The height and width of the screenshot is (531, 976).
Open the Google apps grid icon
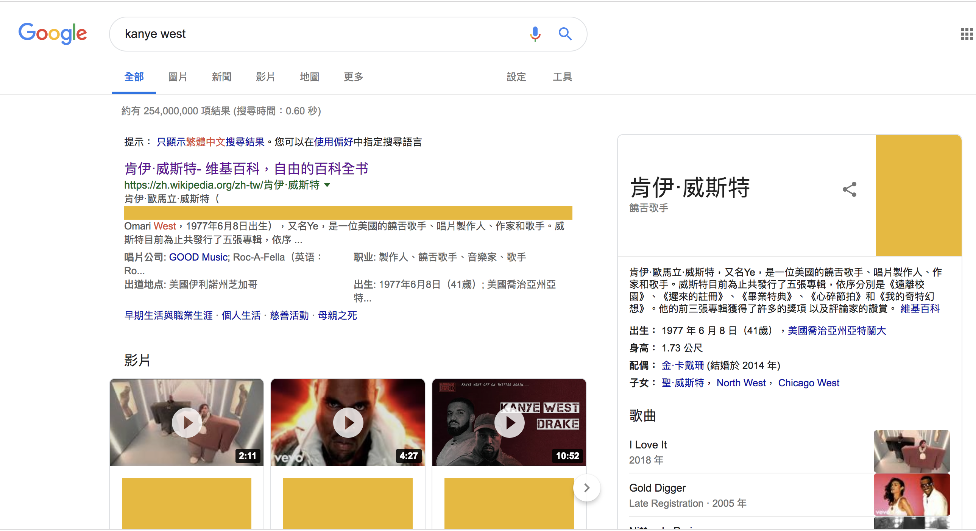tap(966, 34)
